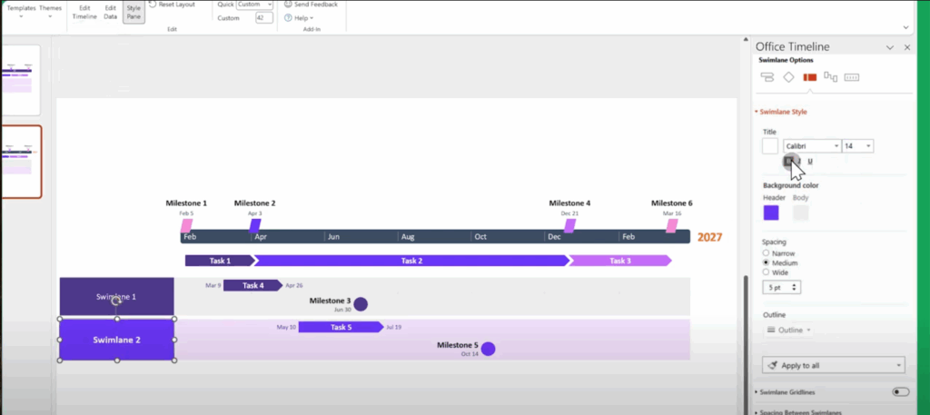Switch to the Dependencies options icon tab
Image resolution: width=930 pixels, height=415 pixels.
[830, 77]
